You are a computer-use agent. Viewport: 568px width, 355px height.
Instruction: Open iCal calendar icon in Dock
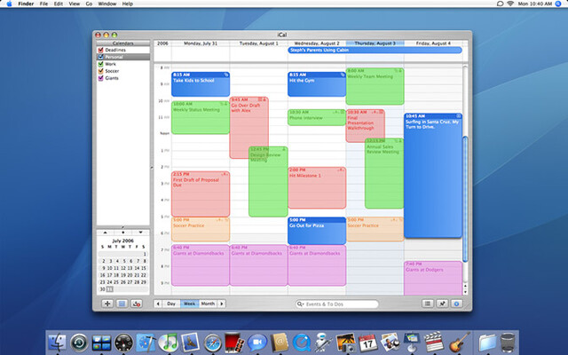coord(367,343)
